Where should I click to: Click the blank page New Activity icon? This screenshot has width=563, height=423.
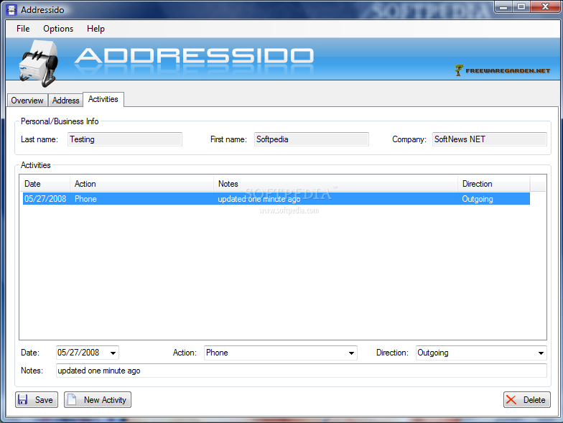point(72,399)
